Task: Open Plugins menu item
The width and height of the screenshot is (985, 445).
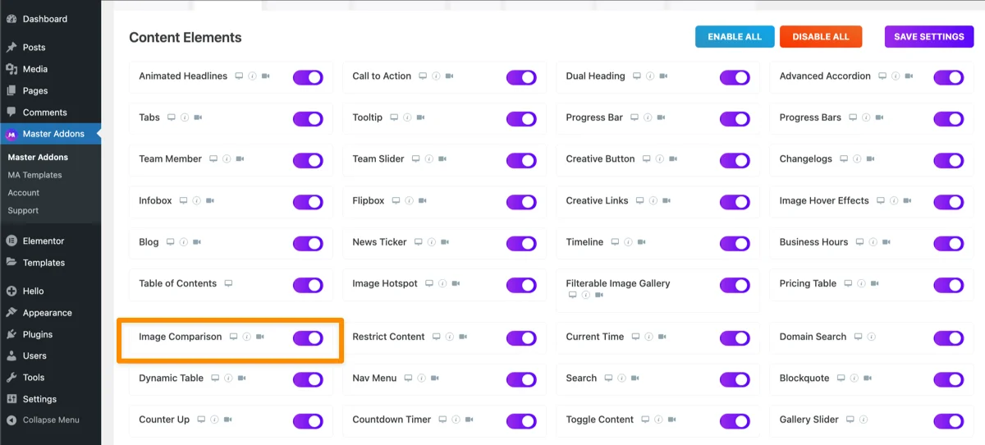Action: 50,334
